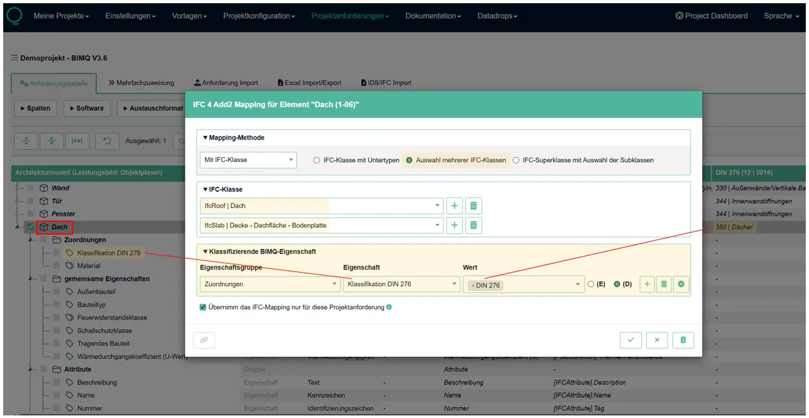
Task: Open the 'Mit IFC-Klasse' mapping method dropdown
Action: click(x=248, y=160)
